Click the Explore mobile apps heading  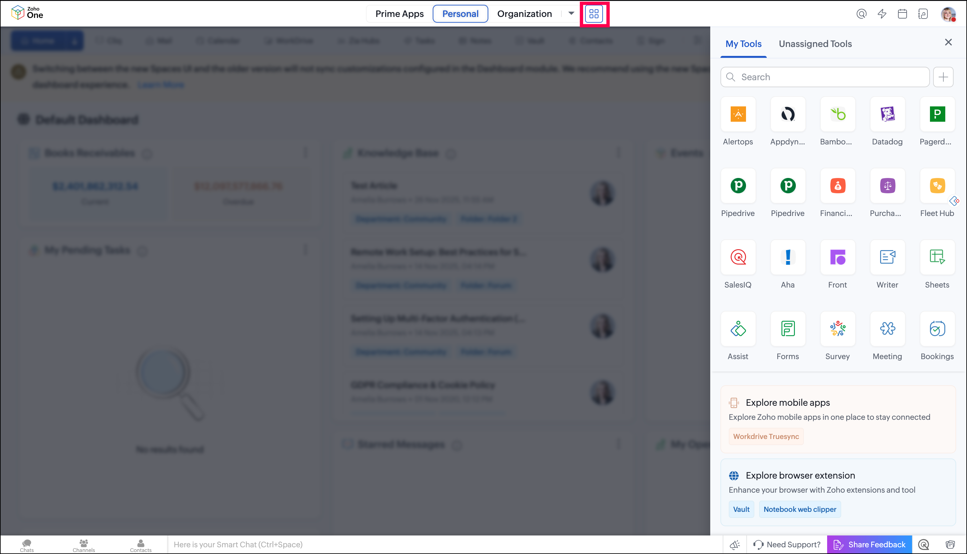[x=788, y=403]
